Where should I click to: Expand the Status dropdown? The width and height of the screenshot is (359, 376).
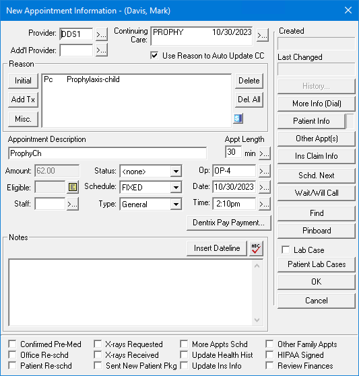click(176, 172)
